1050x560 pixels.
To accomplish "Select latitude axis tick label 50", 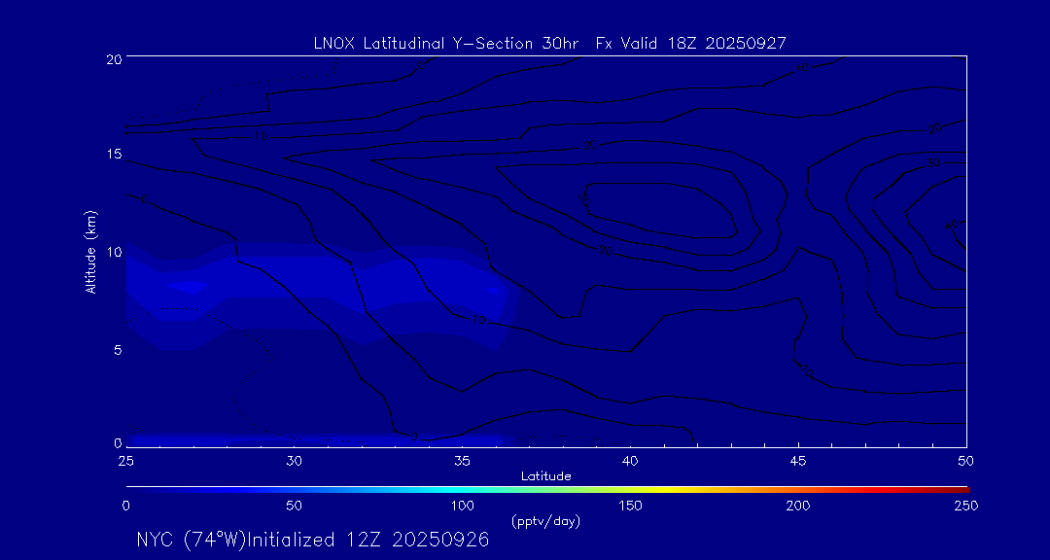I will [x=965, y=461].
